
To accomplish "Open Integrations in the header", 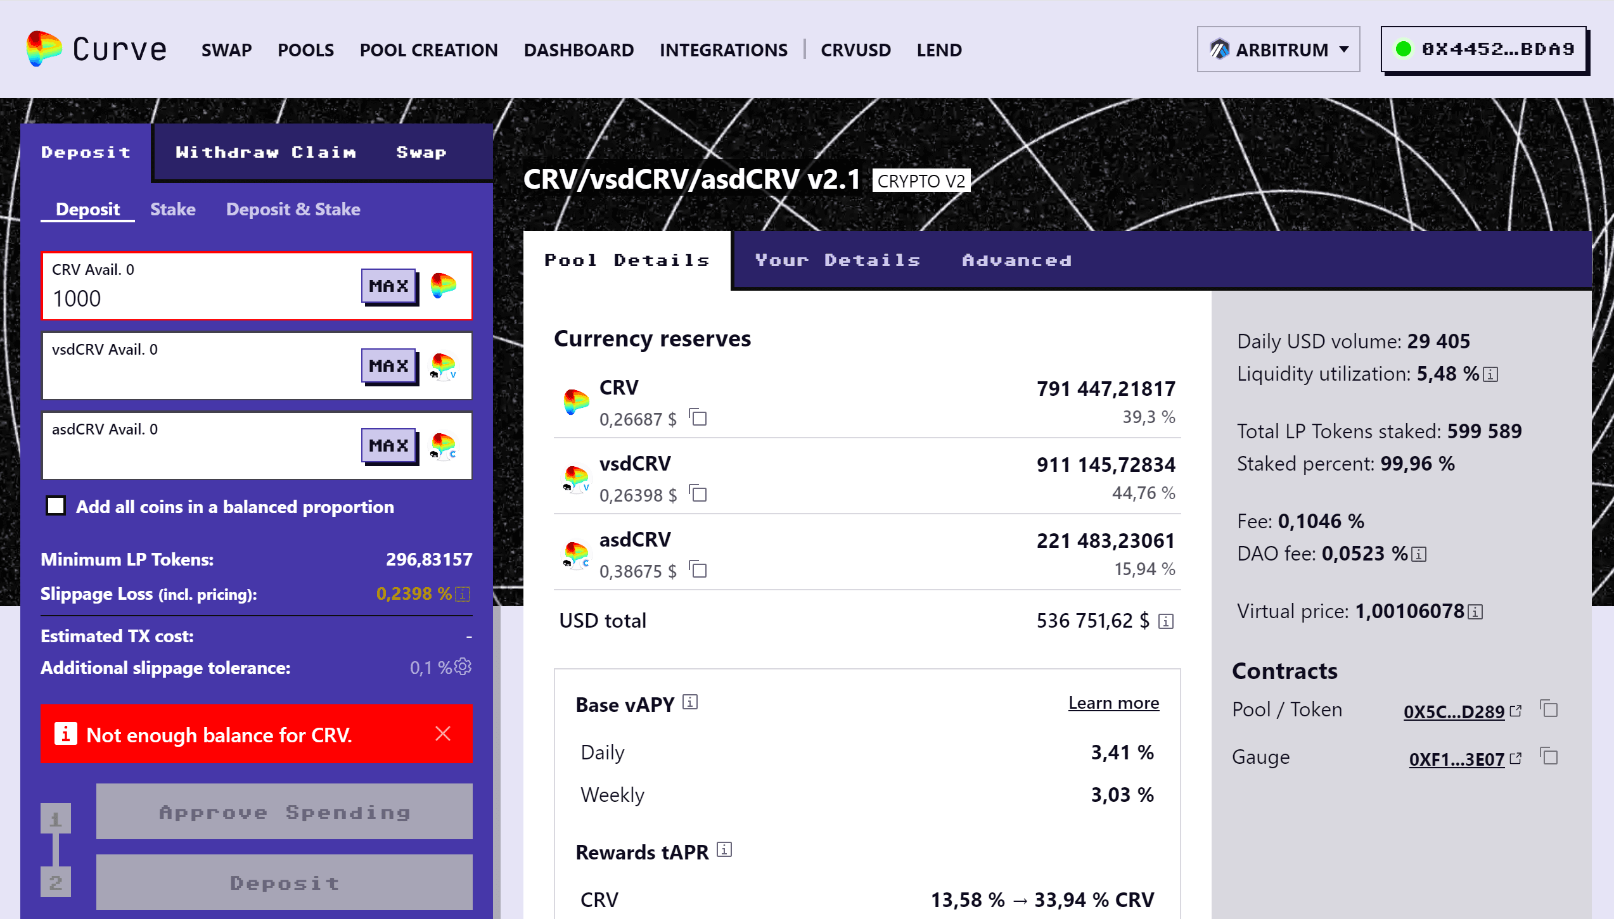I will tap(723, 50).
